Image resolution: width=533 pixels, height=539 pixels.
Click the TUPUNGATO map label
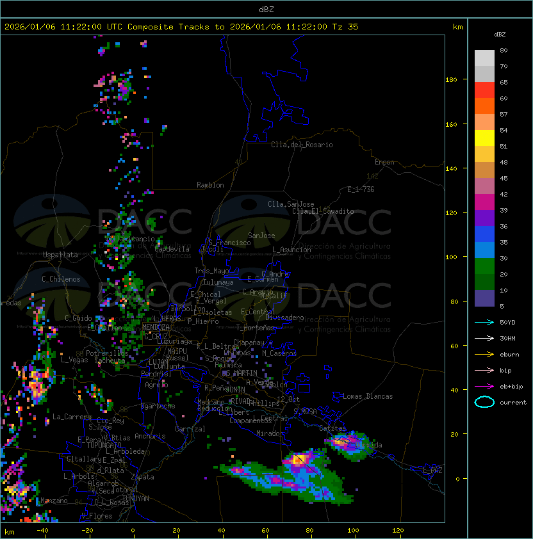[104, 445]
